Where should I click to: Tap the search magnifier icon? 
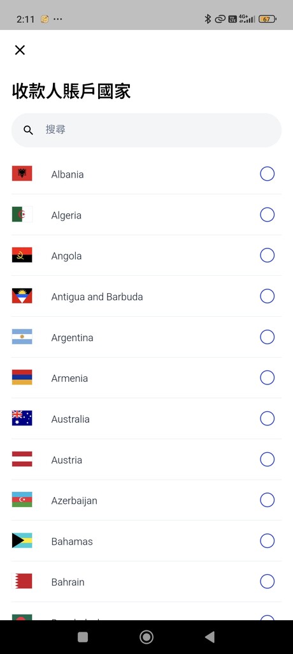(28, 130)
